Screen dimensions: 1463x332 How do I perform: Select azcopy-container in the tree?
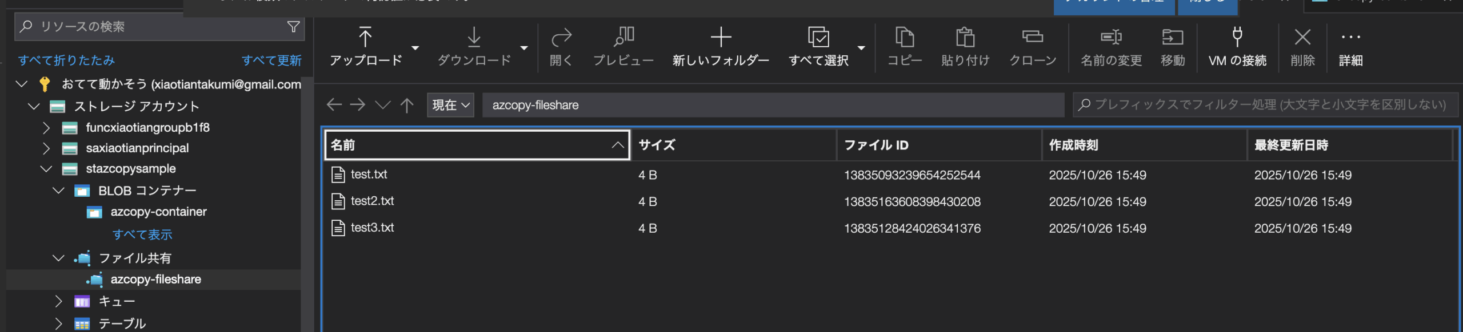point(158,212)
